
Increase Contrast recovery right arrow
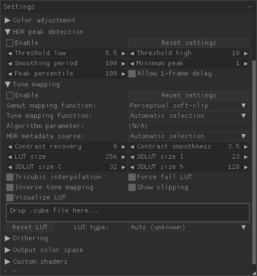click(x=123, y=147)
